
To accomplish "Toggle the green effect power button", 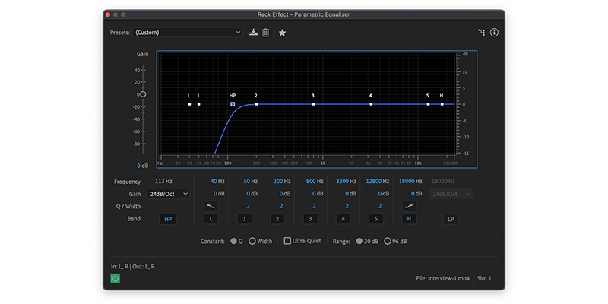I will click(x=116, y=278).
